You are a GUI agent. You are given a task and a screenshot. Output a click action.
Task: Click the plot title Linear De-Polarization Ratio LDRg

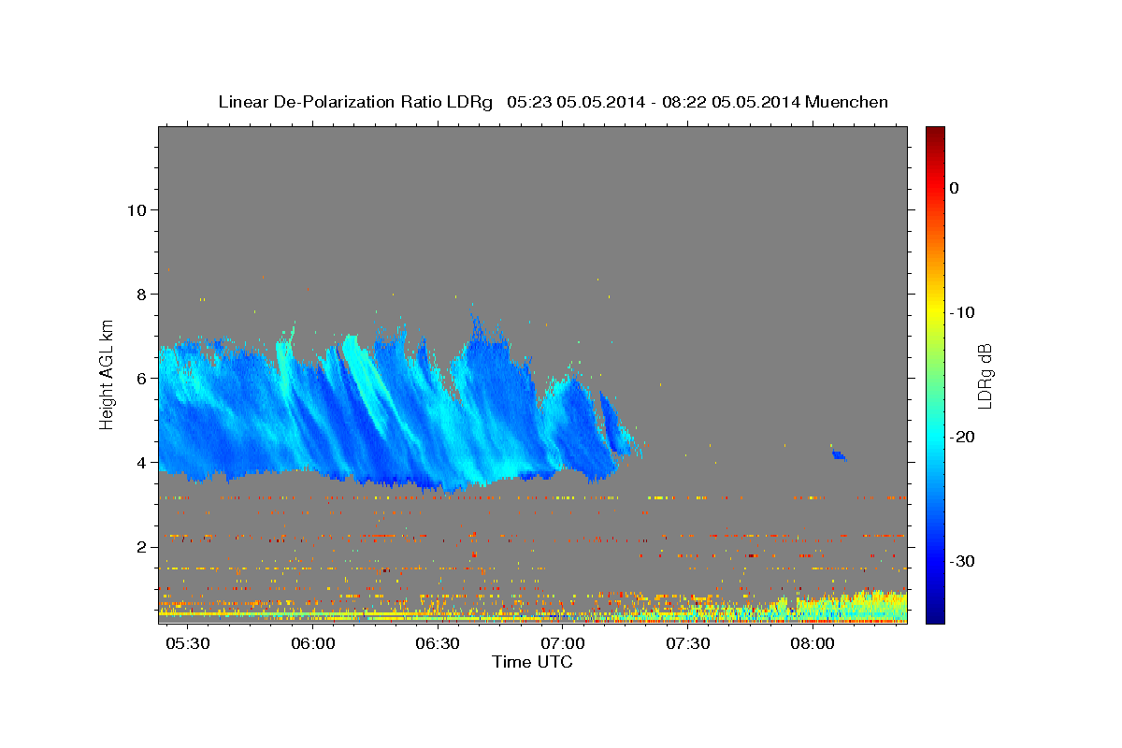coord(355,102)
